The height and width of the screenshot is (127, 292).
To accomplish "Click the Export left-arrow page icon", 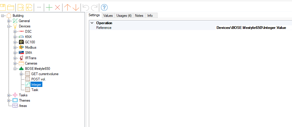I will pyautogui.click(x=29, y=7).
